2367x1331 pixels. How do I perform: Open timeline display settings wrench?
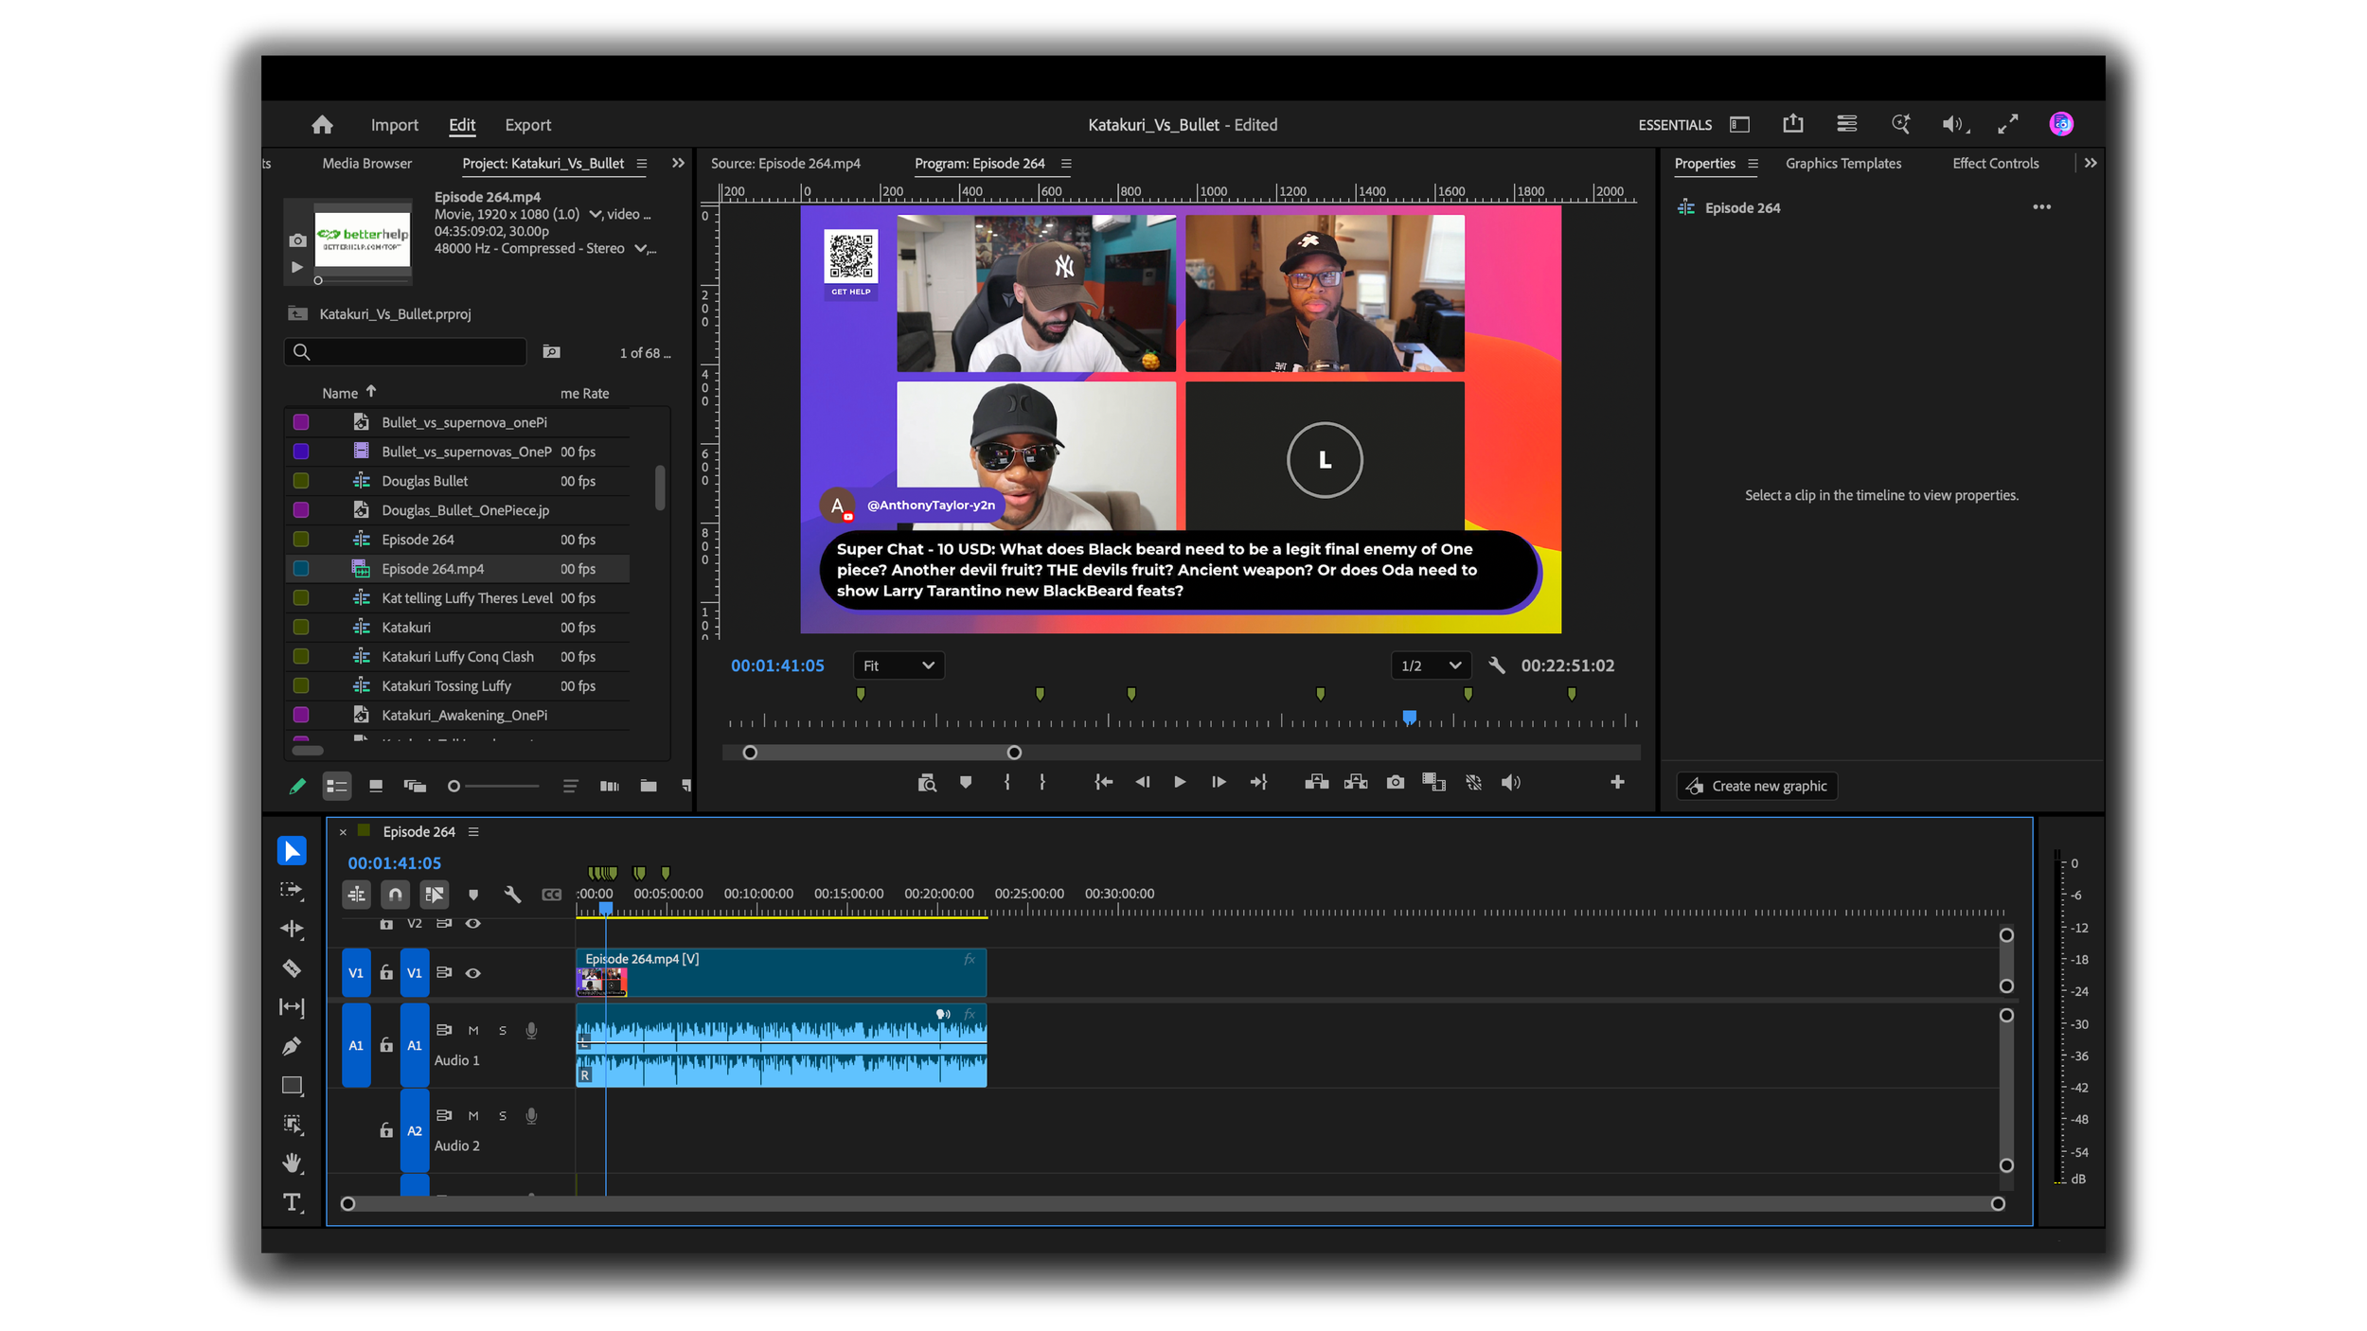[x=512, y=894]
